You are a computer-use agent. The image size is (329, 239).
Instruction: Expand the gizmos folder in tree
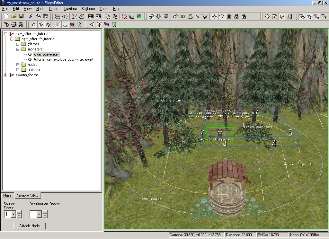click(x=18, y=44)
